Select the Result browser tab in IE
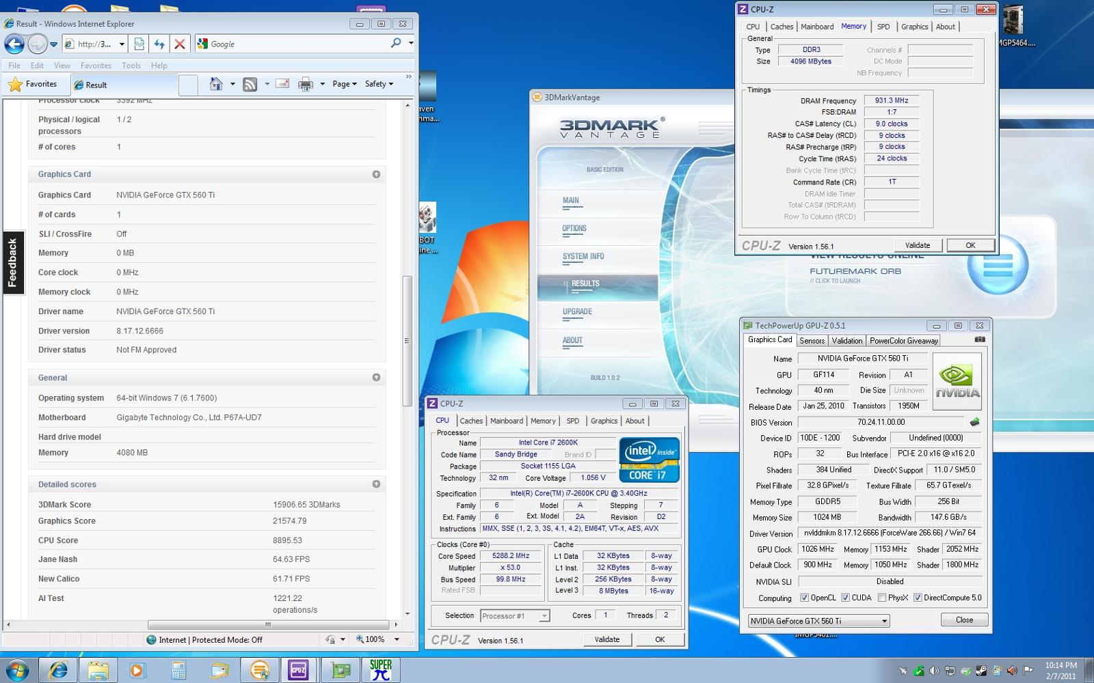This screenshot has width=1094, height=683. 123,85
